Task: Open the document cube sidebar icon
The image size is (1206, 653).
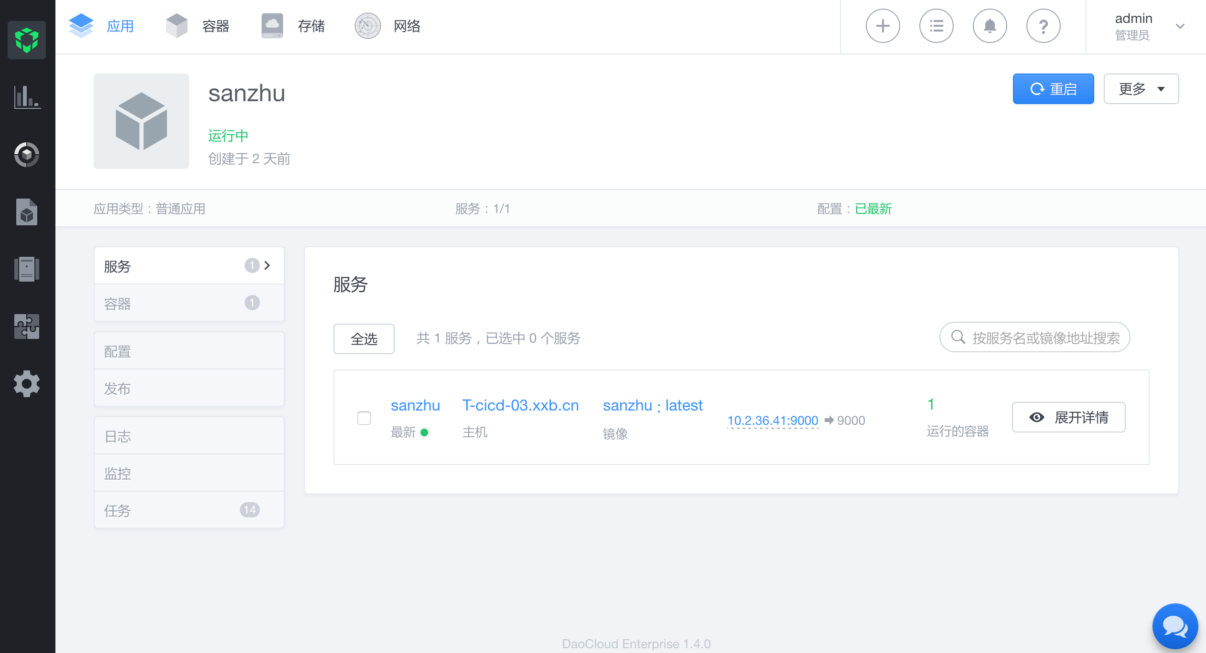Action: [27, 212]
